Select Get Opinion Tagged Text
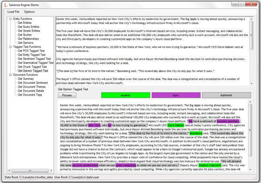This screenshot has height=183, width=261. [33, 70]
